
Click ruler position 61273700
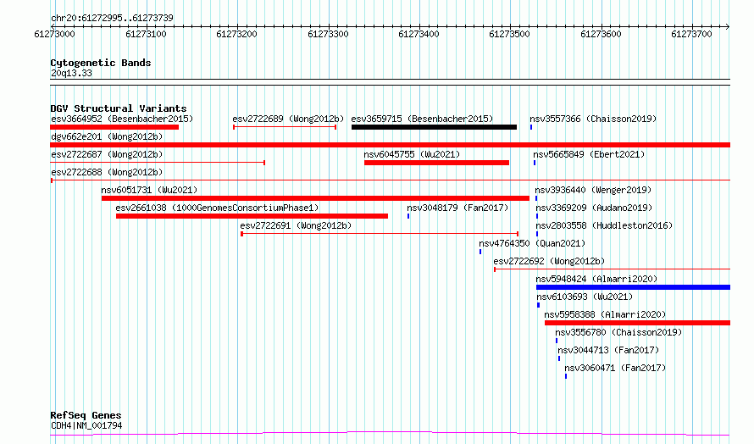[692, 34]
